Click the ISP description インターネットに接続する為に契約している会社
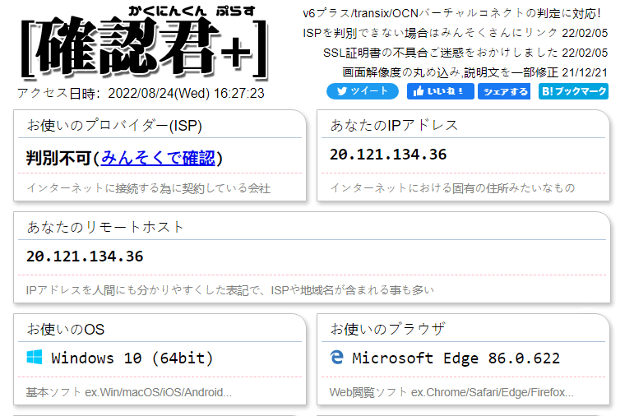 (148, 188)
